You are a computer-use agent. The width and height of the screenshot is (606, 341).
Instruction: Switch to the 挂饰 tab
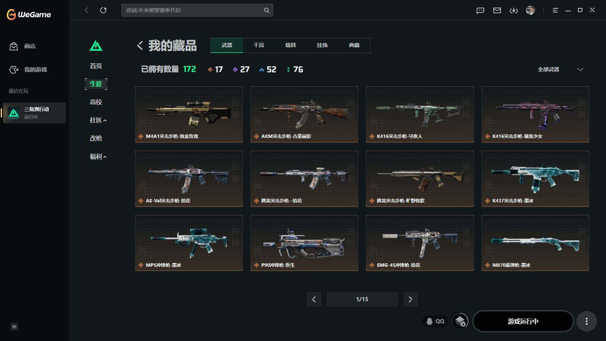coord(323,45)
